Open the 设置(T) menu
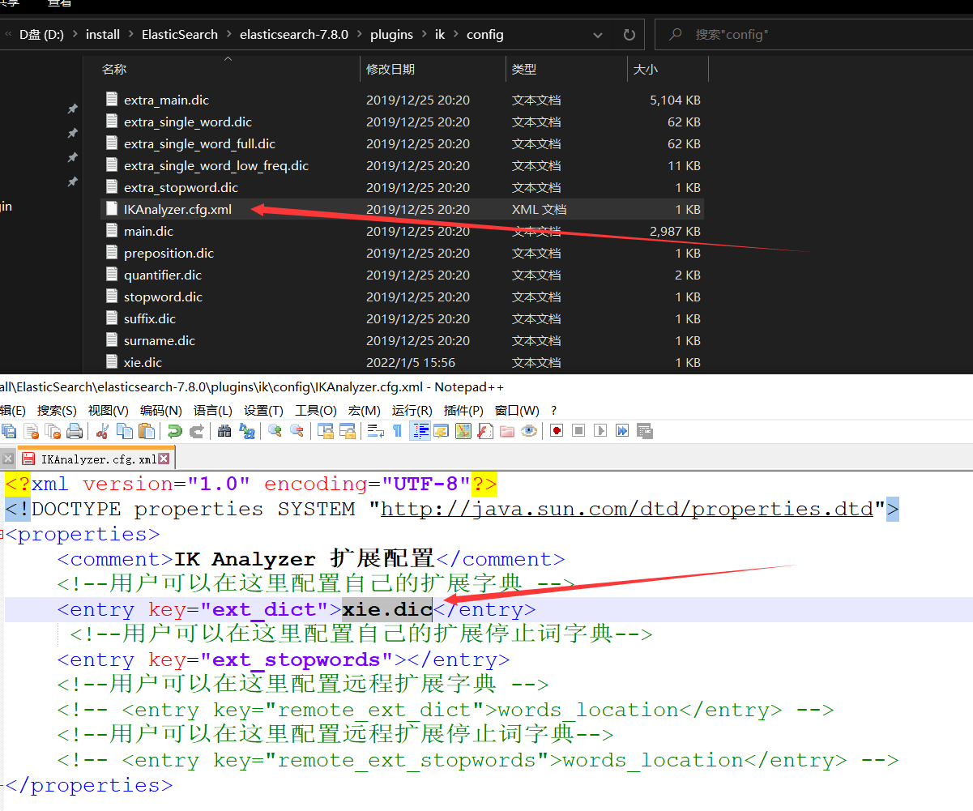The image size is (973, 811). (264, 411)
